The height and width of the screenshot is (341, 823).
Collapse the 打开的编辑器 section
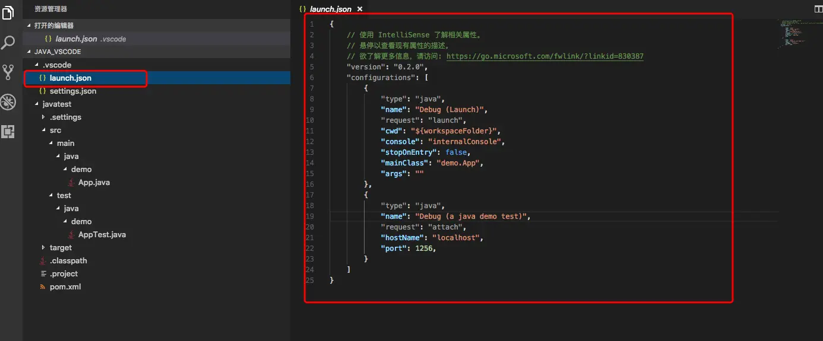tap(30, 26)
